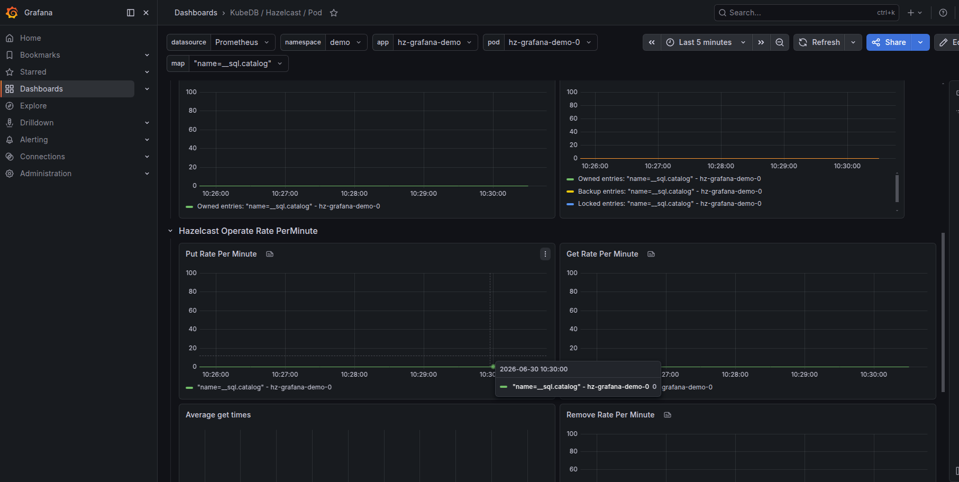Open Alerting in the sidebar

tap(34, 140)
